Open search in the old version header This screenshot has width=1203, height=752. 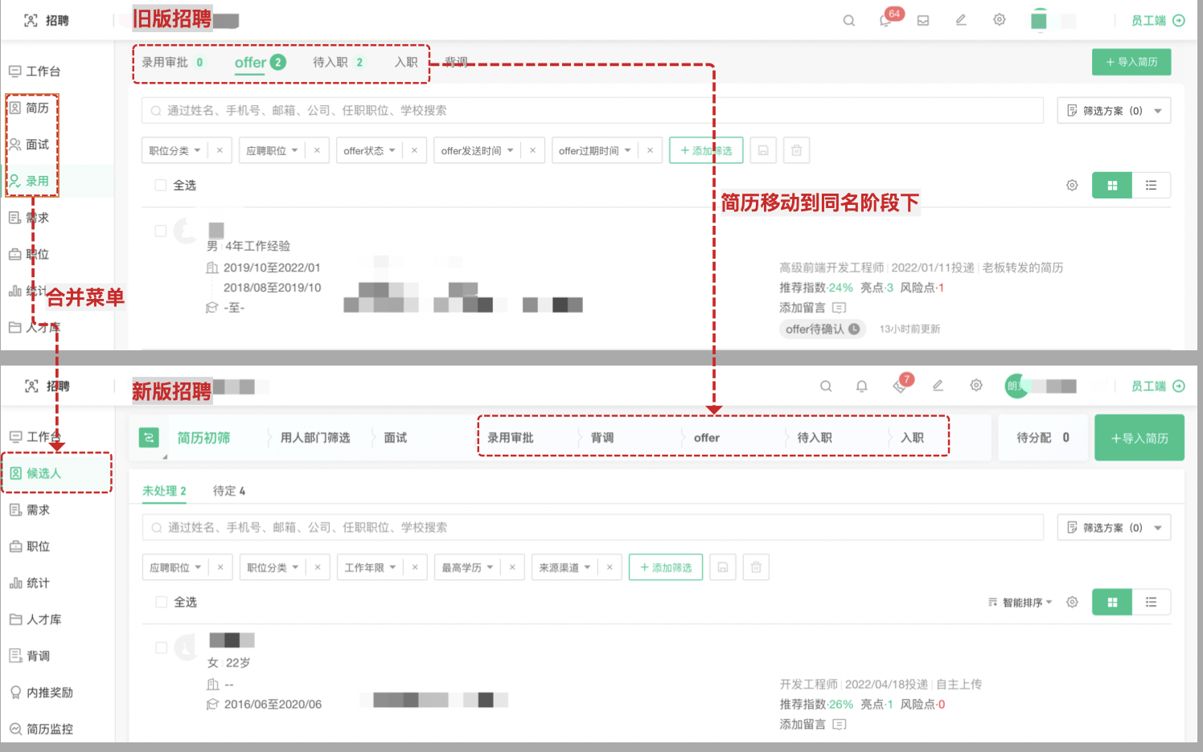pos(848,21)
